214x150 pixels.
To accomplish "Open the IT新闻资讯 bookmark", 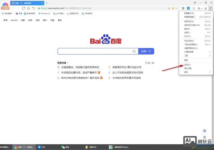I will tap(87, 13).
